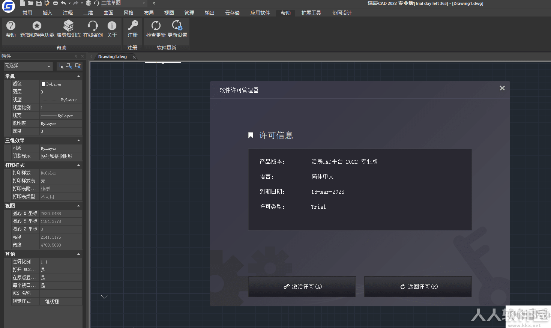
Task: Redo the last undone action
Action: click(x=76, y=3)
